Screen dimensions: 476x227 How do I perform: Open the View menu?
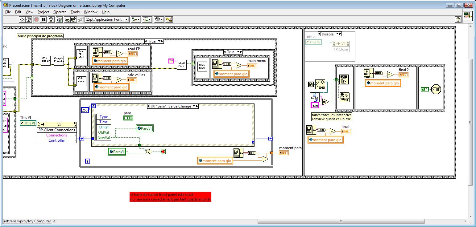tap(29, 12)
